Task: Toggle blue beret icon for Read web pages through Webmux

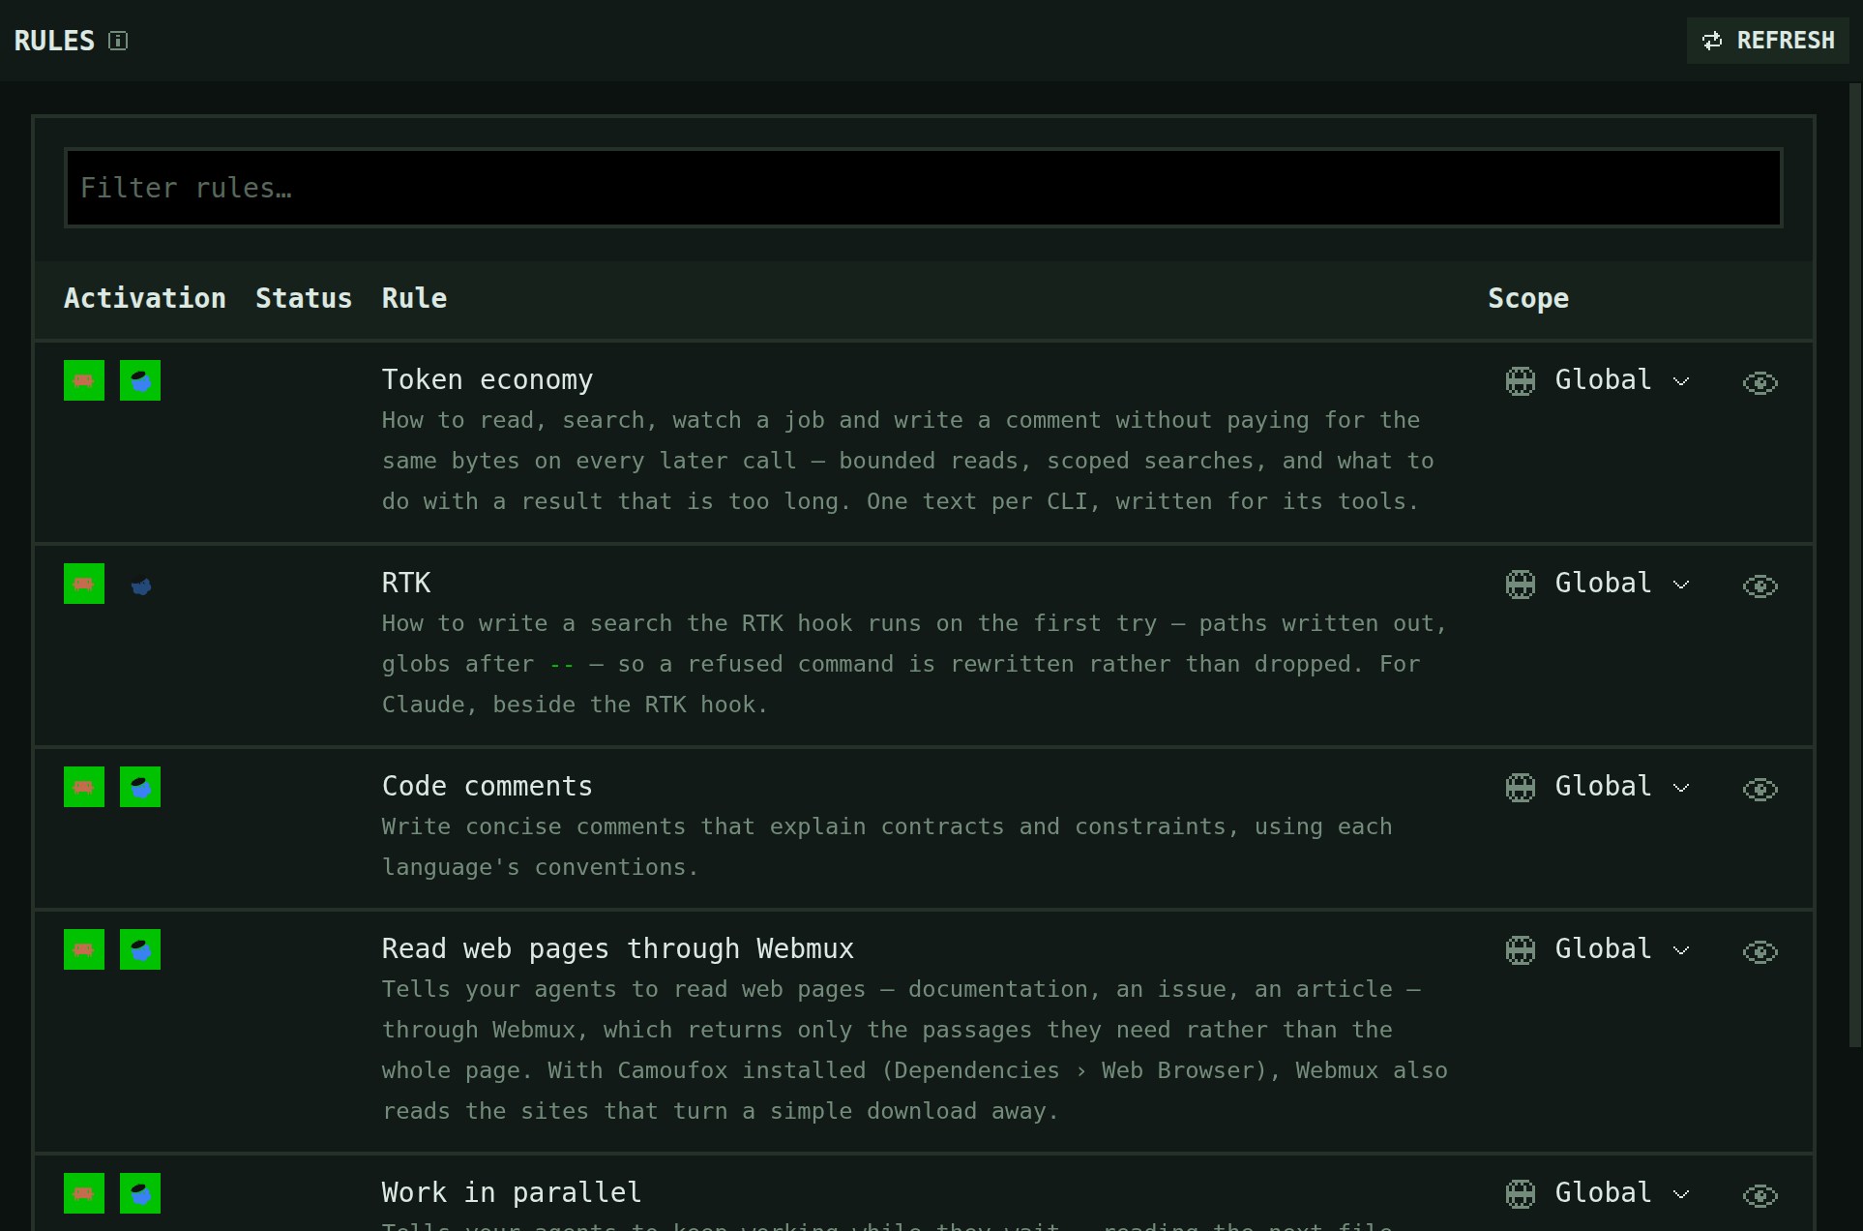Action: tap(140, 949)
